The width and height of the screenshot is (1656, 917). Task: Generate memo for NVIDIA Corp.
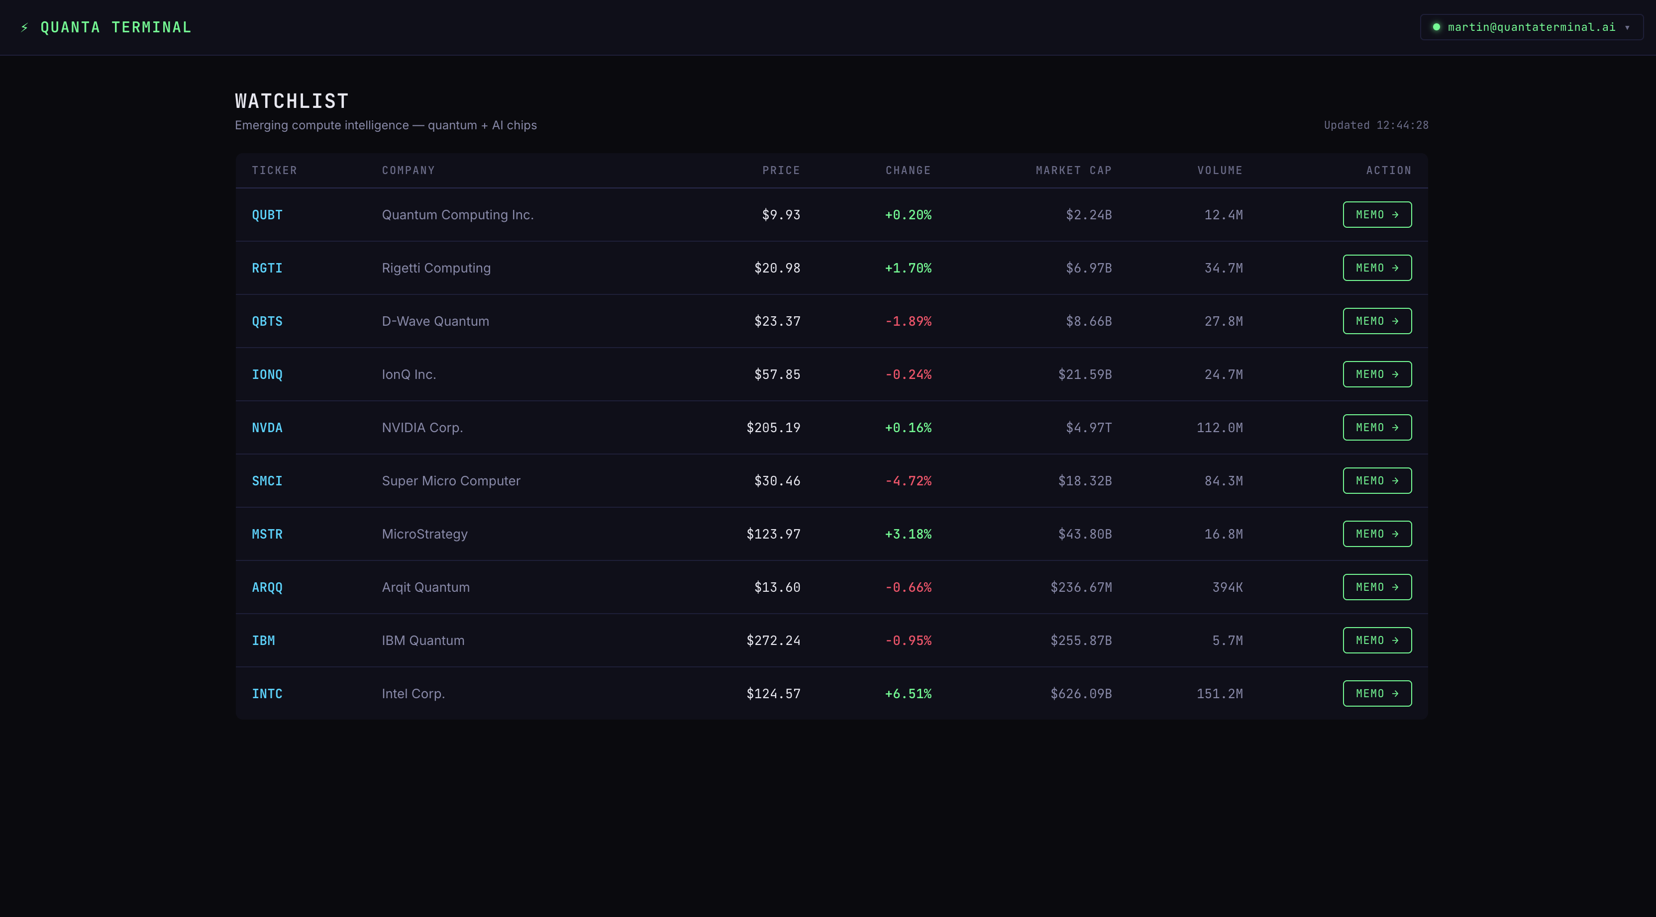click(x=1377, y=427)
